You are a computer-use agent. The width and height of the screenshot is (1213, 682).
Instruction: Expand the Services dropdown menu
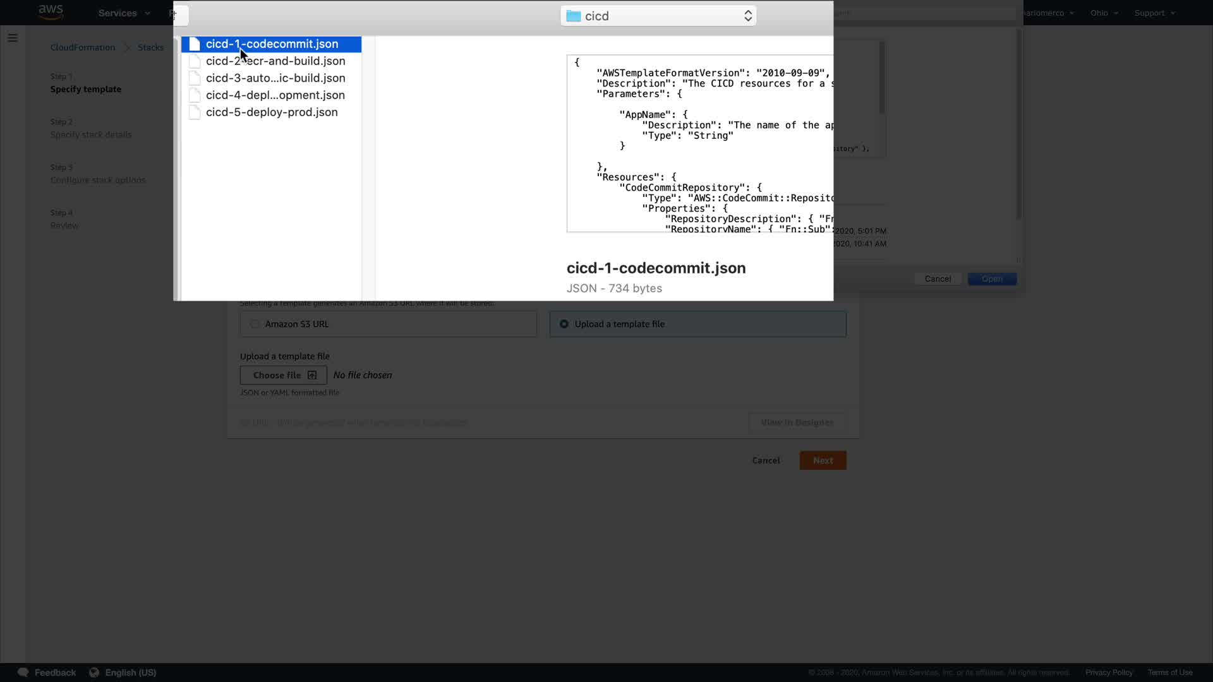[124, 13]
